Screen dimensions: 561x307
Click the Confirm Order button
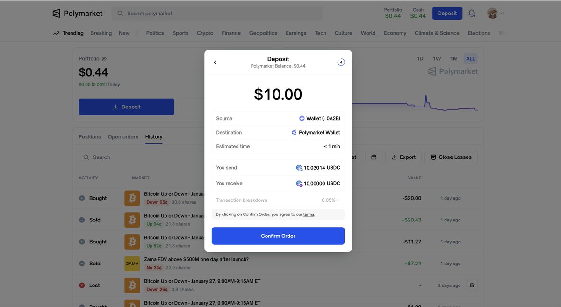click(x=278, y=236)
